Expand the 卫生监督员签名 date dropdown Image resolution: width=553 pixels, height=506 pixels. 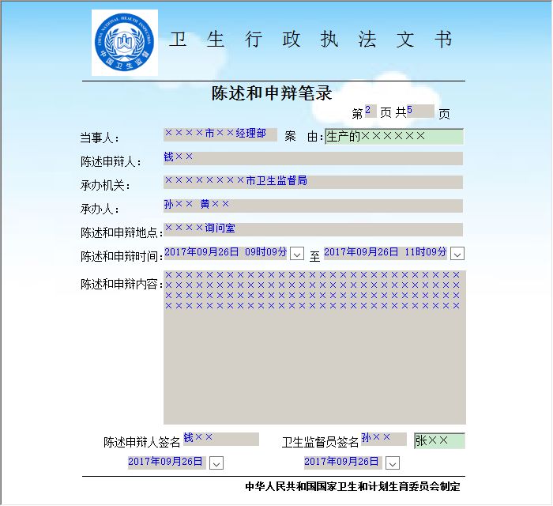coord(393,463)
